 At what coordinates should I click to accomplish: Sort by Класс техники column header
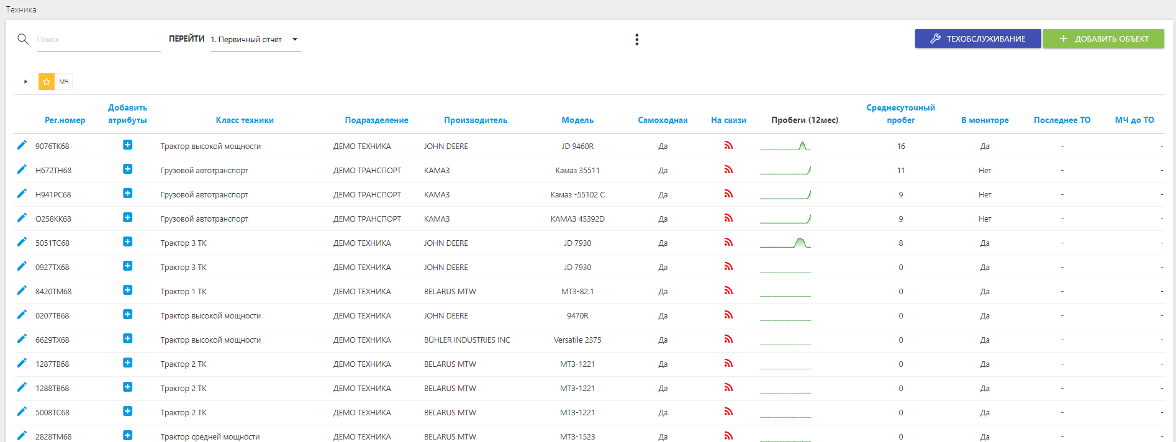click(x=245, y=120)
